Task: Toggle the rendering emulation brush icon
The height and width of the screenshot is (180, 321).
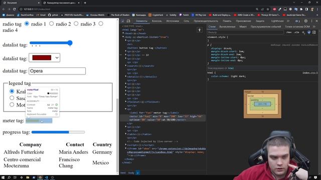Action: point(309,32)
